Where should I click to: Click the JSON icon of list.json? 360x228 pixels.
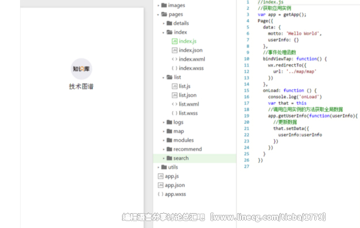(x=175, y=95)
